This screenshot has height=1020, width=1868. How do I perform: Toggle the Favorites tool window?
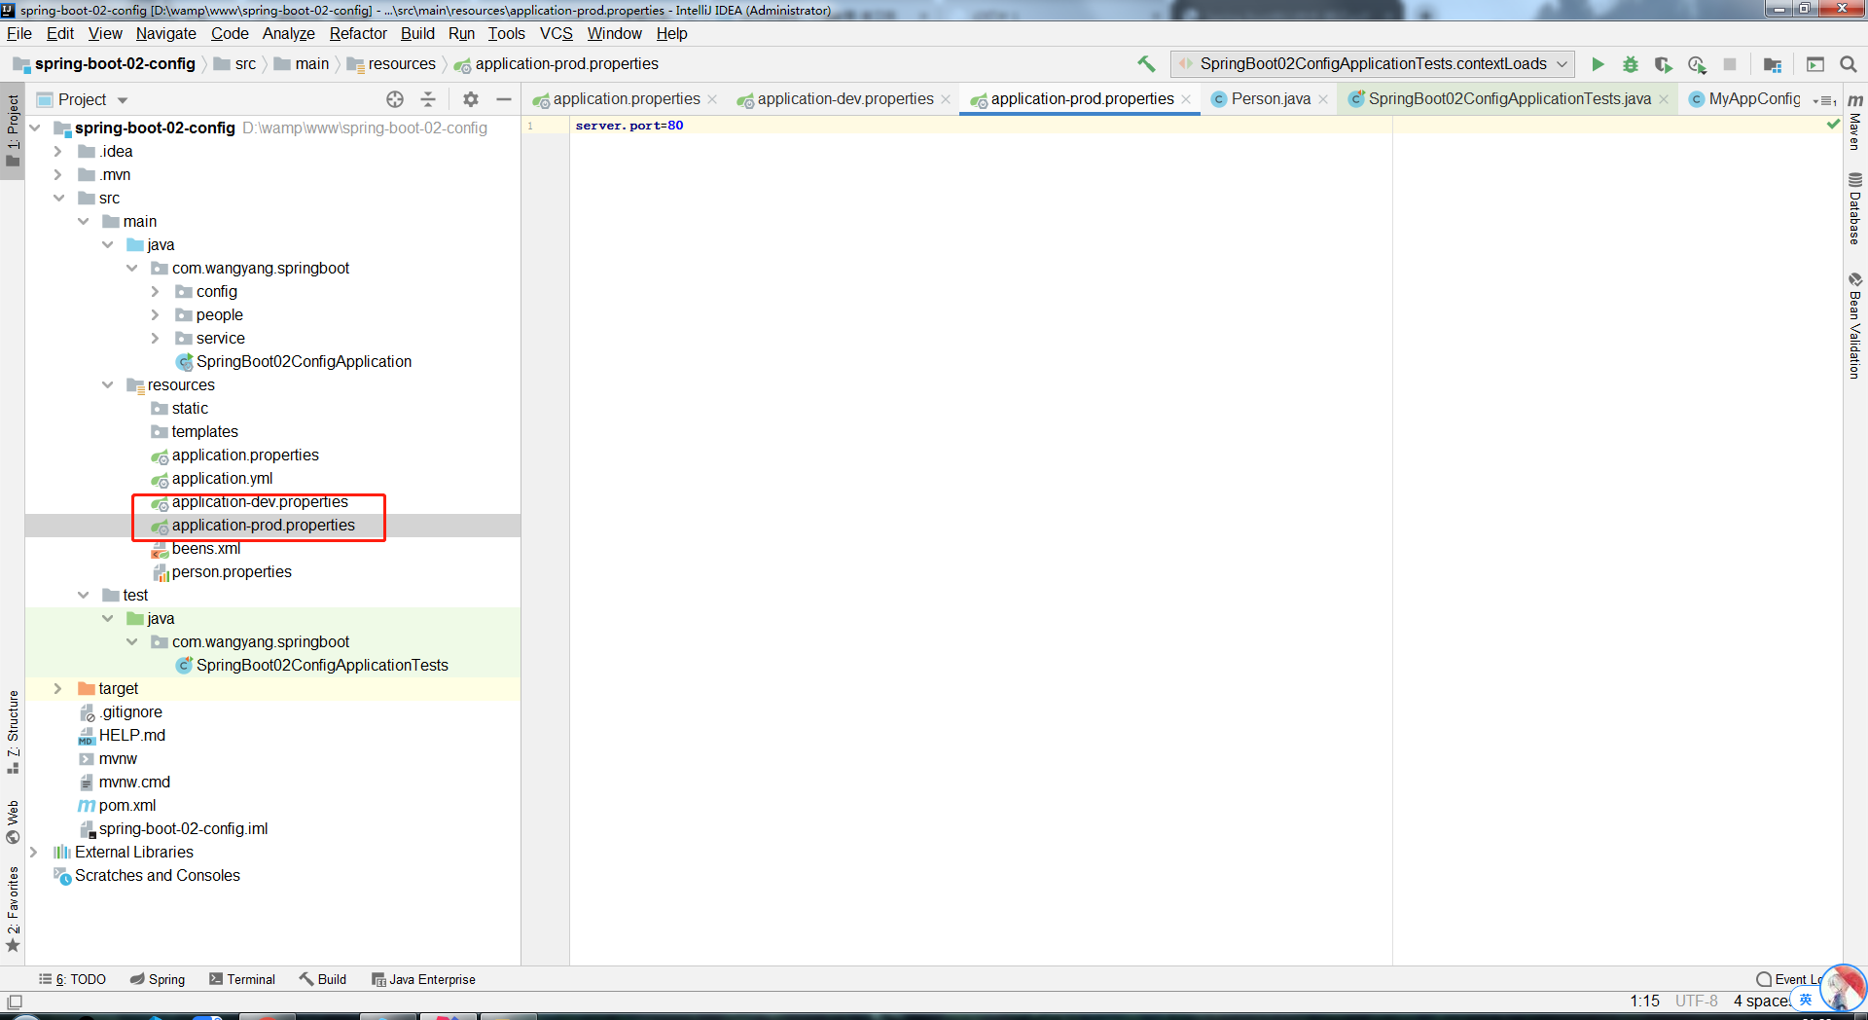pyautogui.click(x=13, y=909)
